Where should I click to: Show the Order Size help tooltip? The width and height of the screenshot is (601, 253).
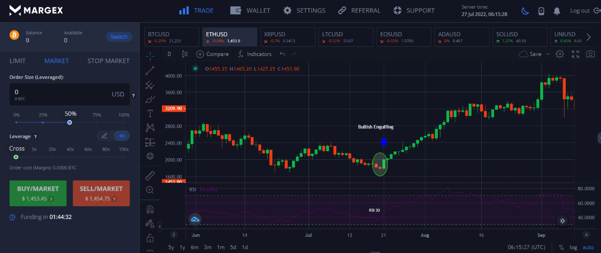133,95
